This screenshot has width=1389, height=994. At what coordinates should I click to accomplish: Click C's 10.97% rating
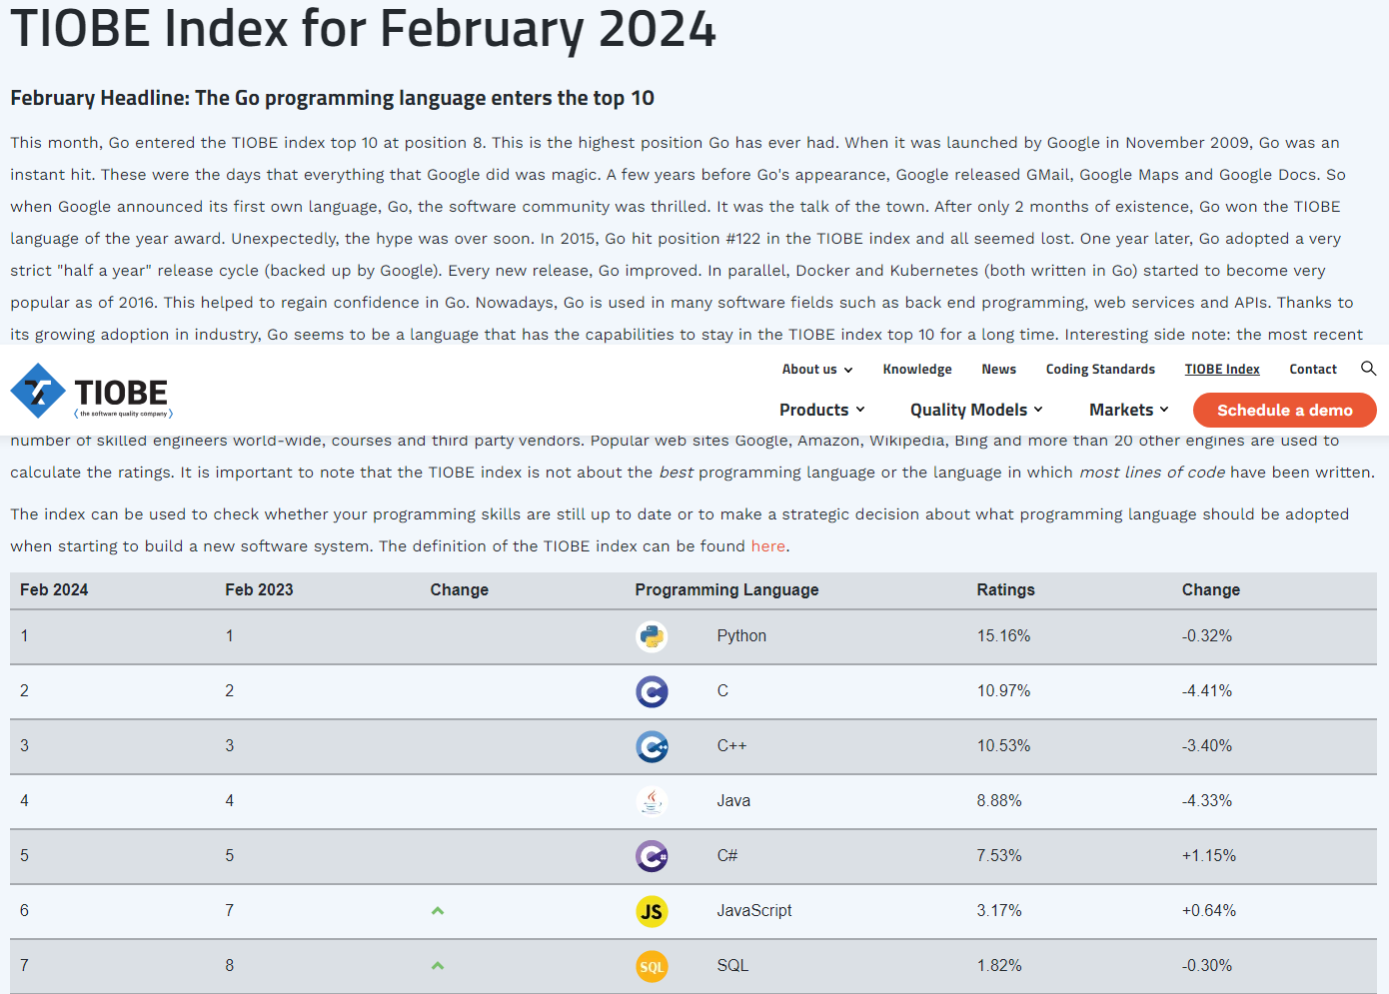click(1003, 691)
